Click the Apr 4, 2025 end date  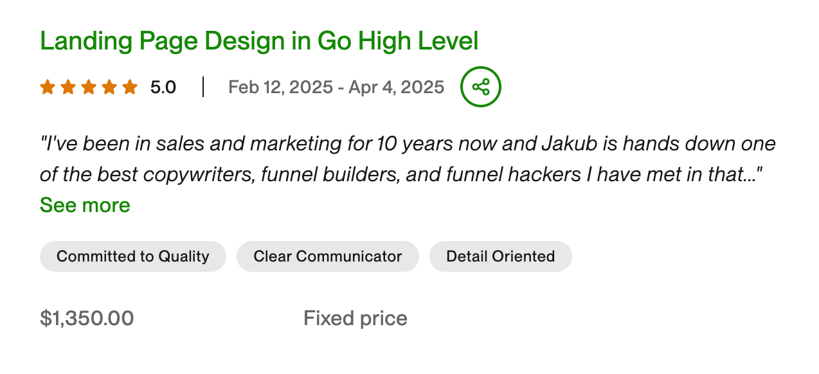(396, 87)
